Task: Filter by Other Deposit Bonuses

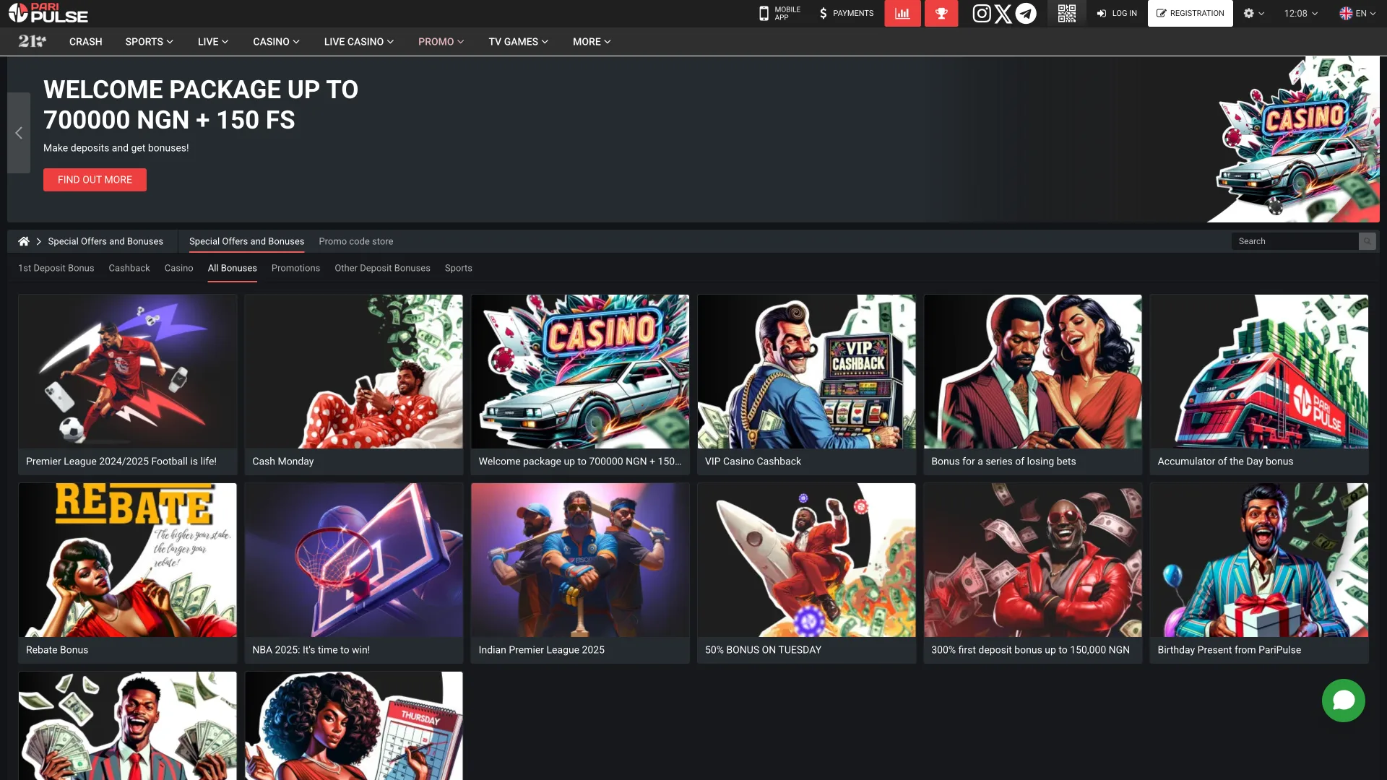Action: tap(382, 268)
